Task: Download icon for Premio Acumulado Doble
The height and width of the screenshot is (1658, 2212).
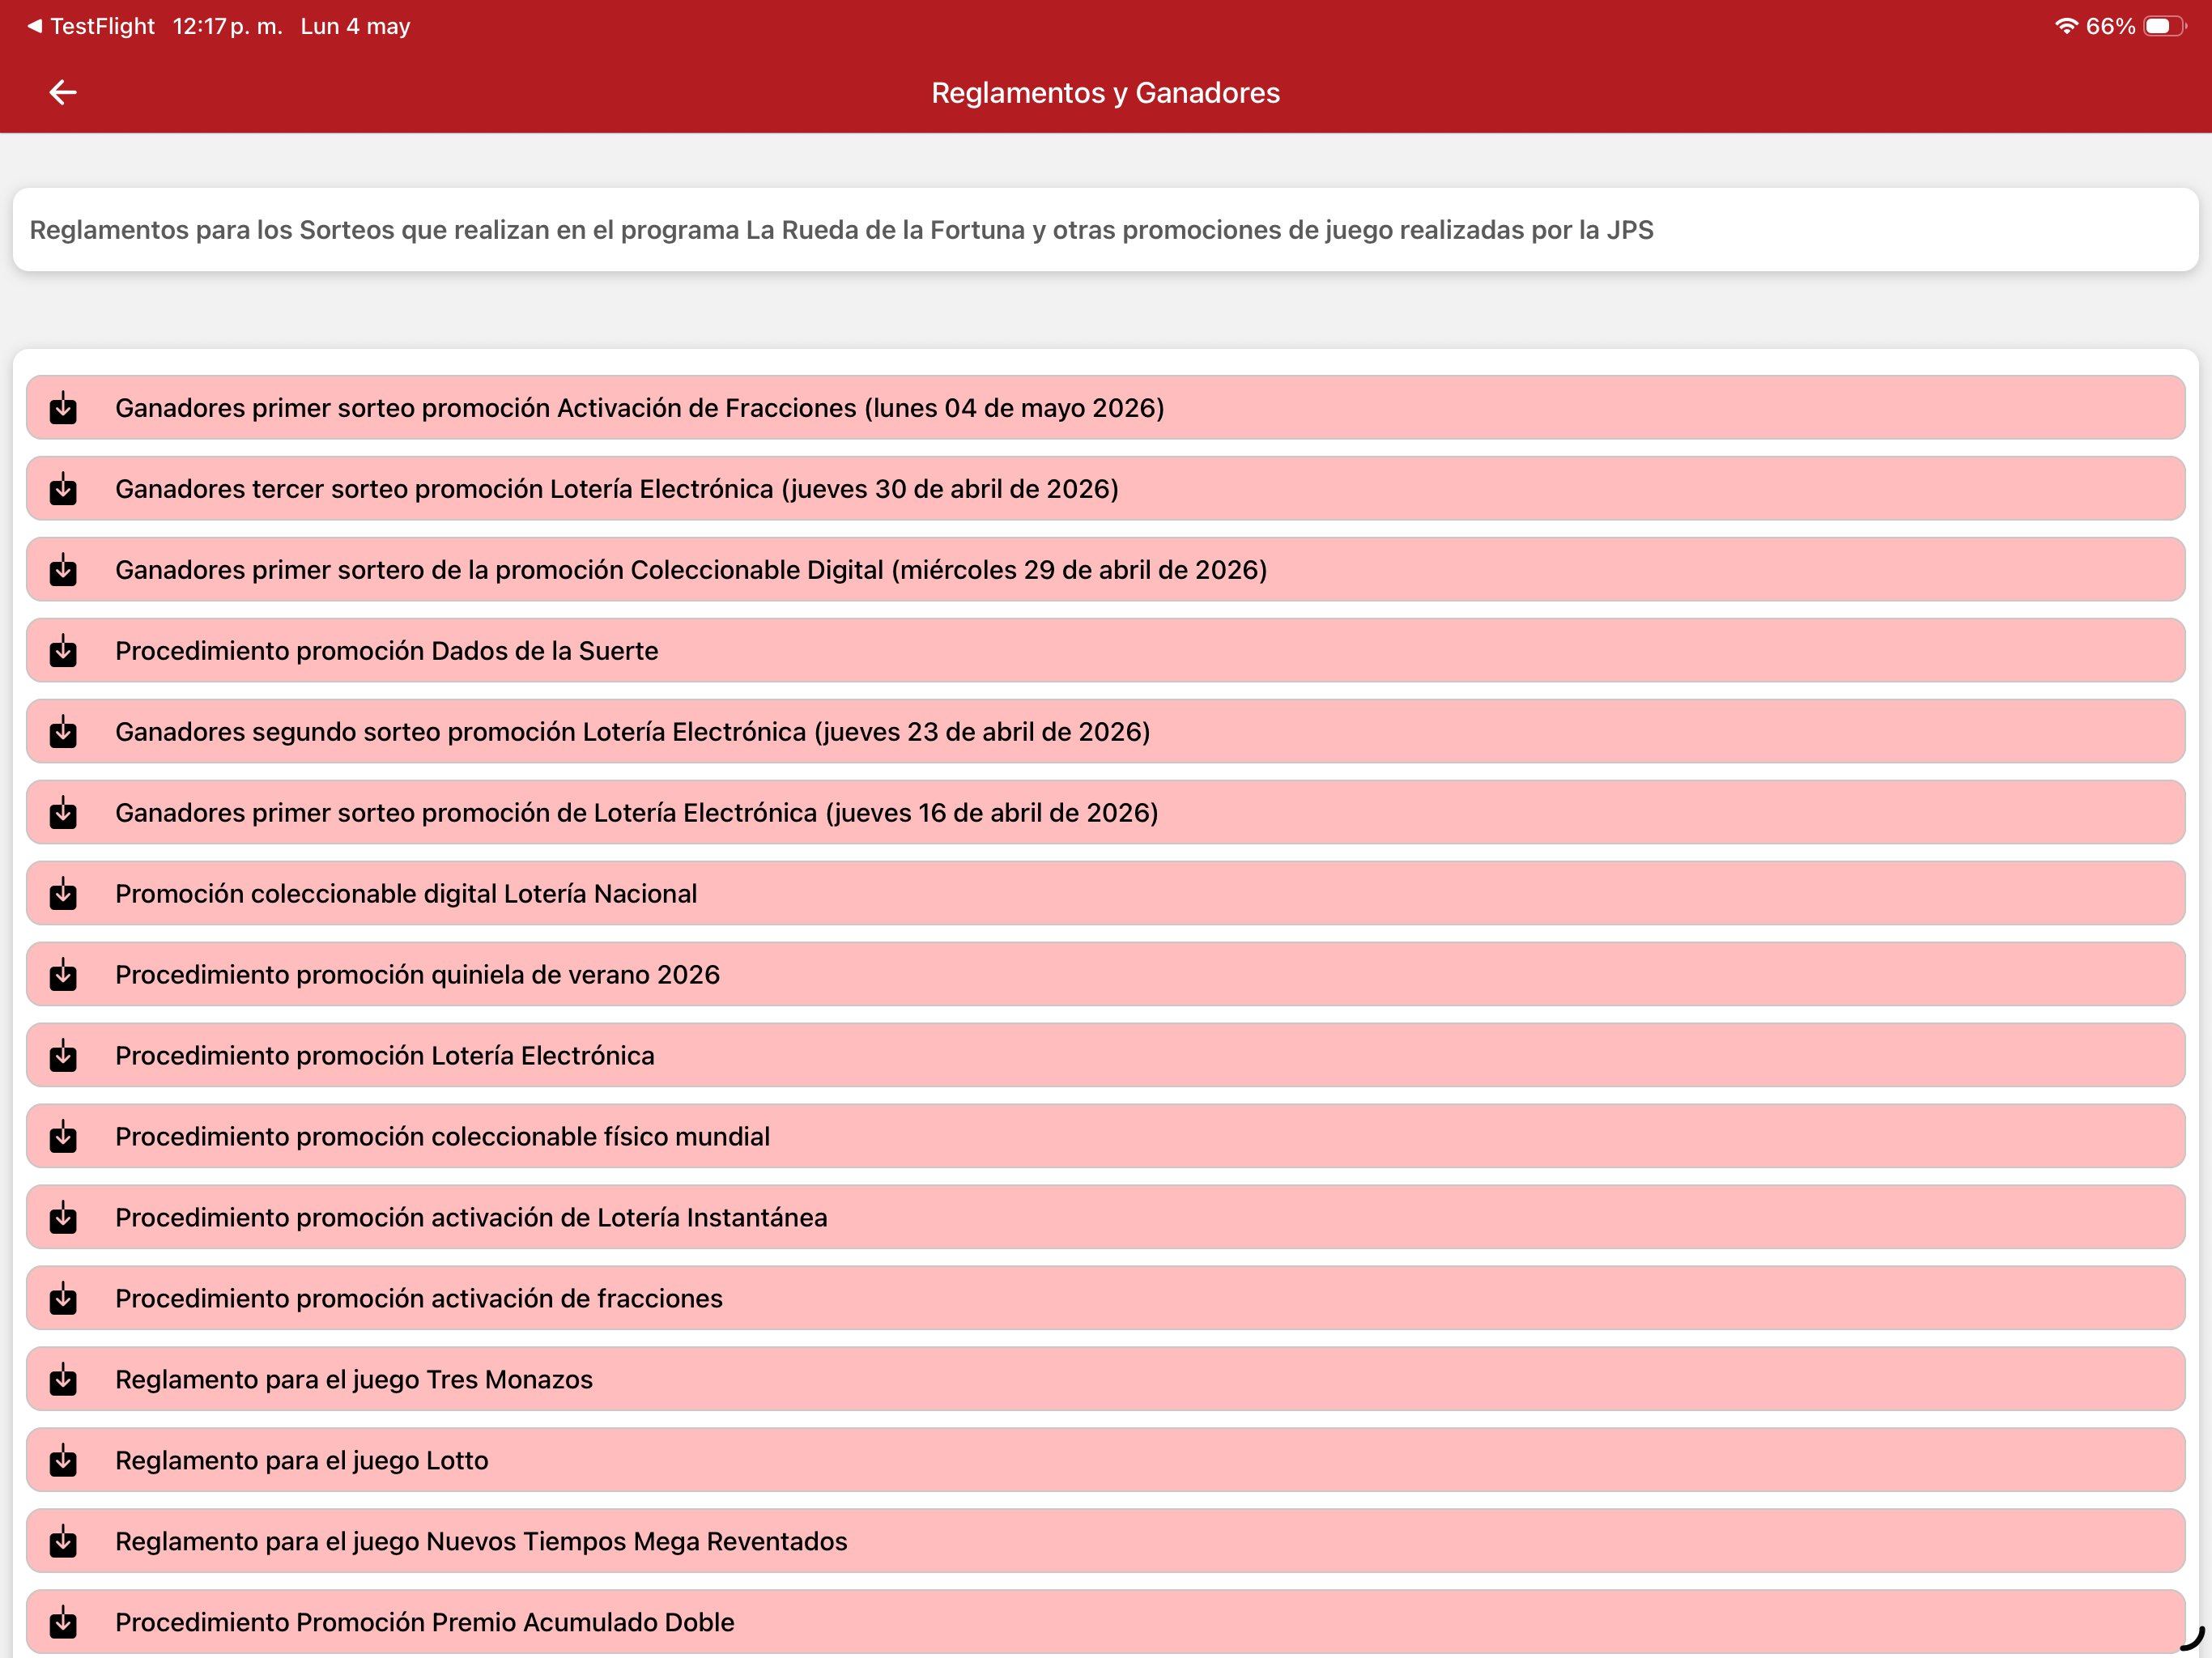Action: 63,1623
